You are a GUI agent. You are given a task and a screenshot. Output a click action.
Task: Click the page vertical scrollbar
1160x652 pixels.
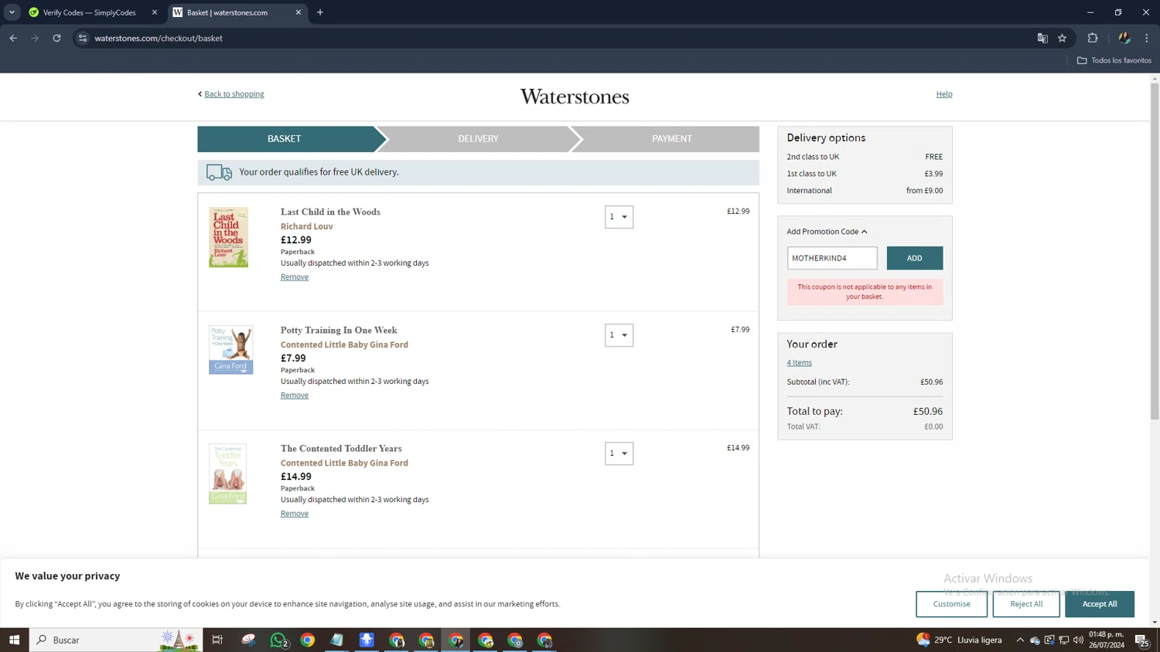point(1155,251)
